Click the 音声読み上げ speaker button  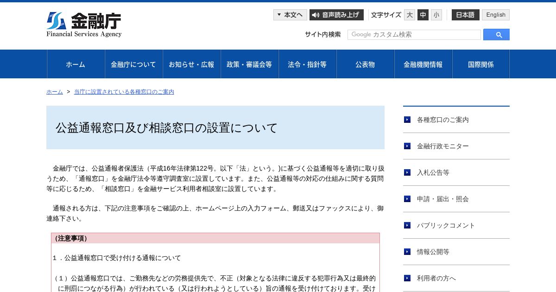click(336, 15)
